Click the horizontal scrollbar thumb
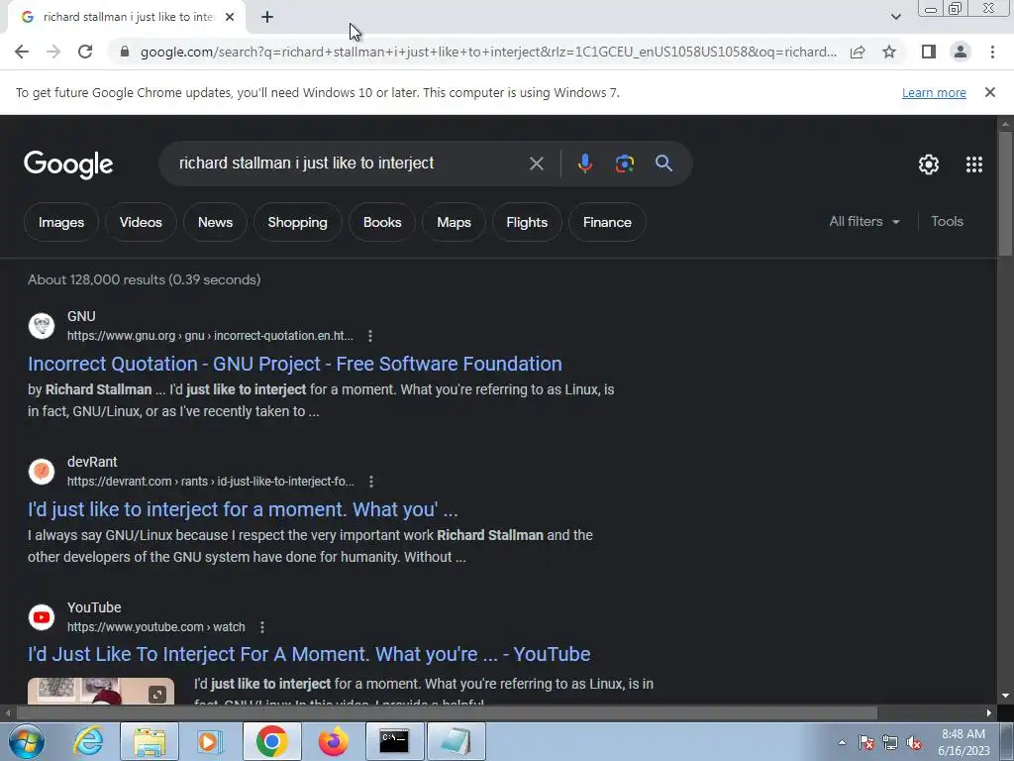 [x=447, y=713]
